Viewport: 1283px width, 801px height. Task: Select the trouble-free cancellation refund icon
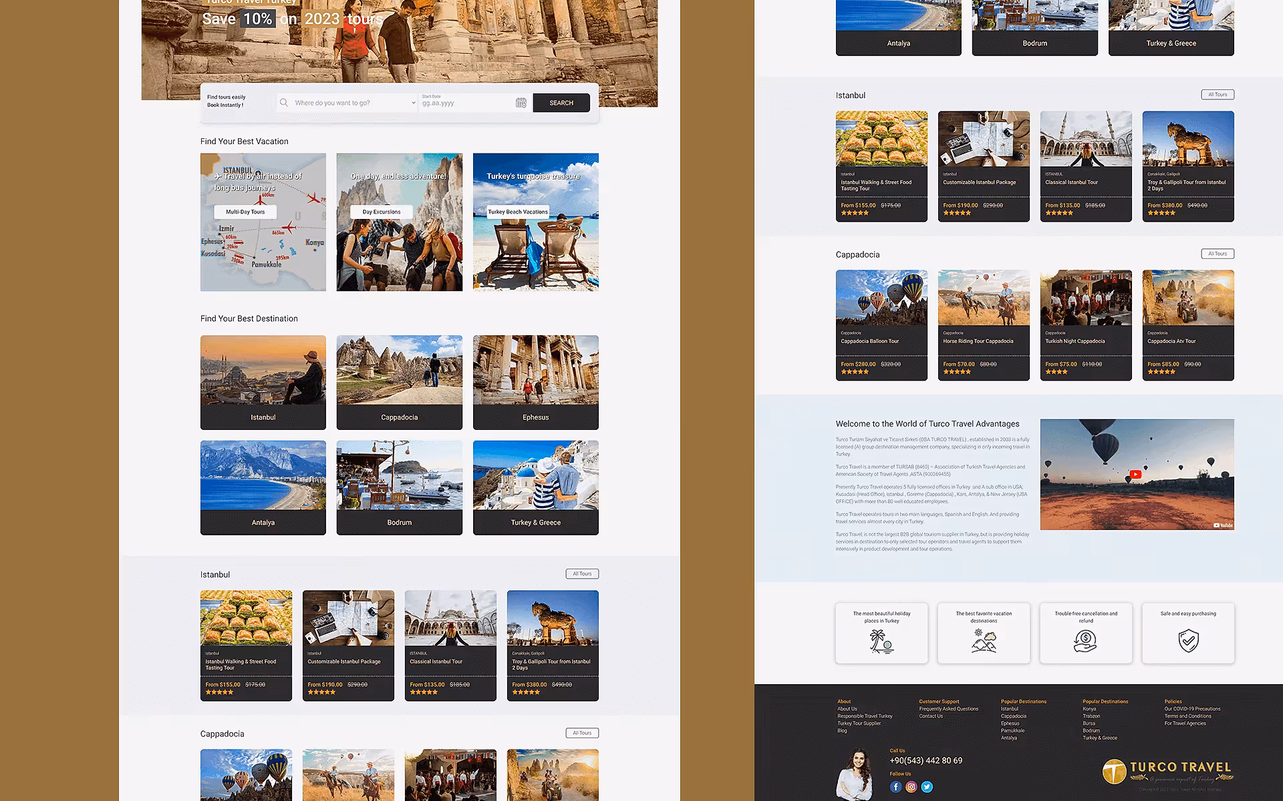pos(1086,641)
